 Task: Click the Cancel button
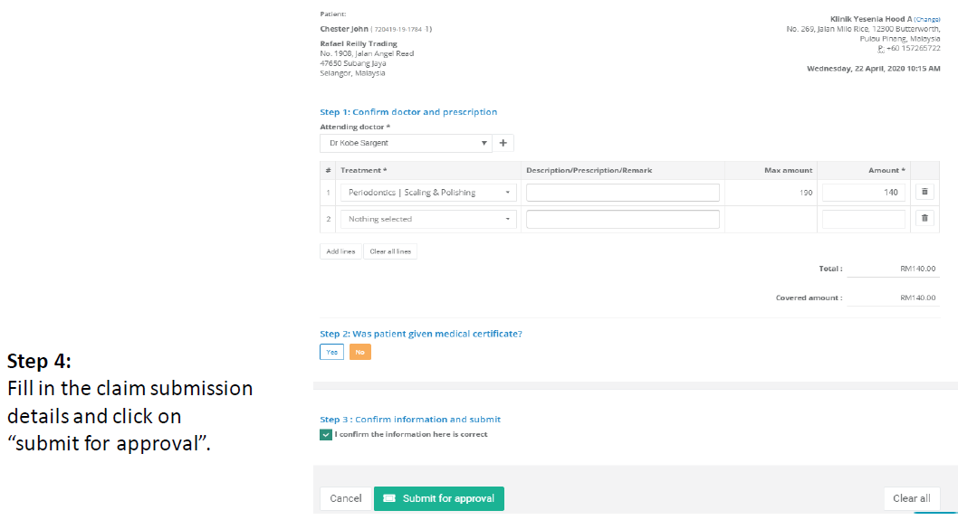(346, 498)
